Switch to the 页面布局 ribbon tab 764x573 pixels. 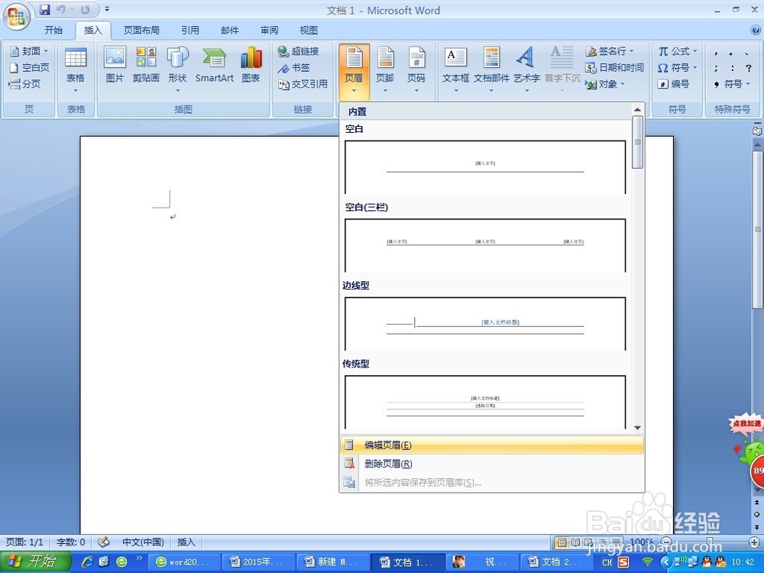coord(141,30)
